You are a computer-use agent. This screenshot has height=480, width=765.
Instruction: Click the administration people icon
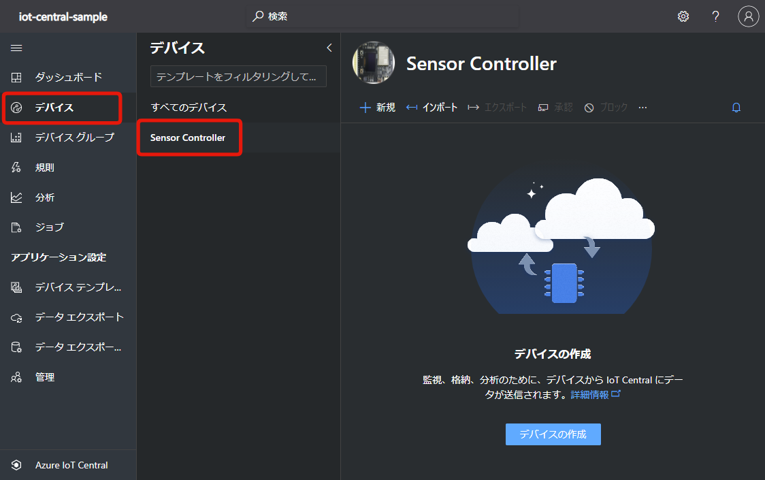[x=16, y=377]
